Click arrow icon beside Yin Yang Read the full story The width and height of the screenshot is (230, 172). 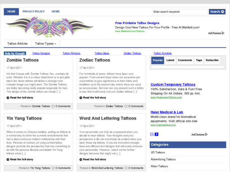point(8,160)
